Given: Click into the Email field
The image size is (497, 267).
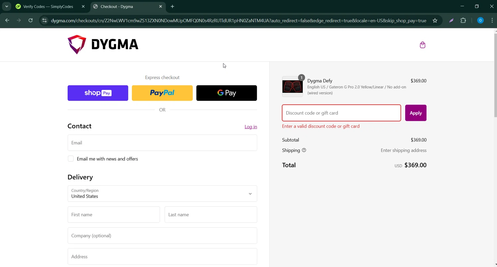Looking at the screenshot, I should (162, 143).
